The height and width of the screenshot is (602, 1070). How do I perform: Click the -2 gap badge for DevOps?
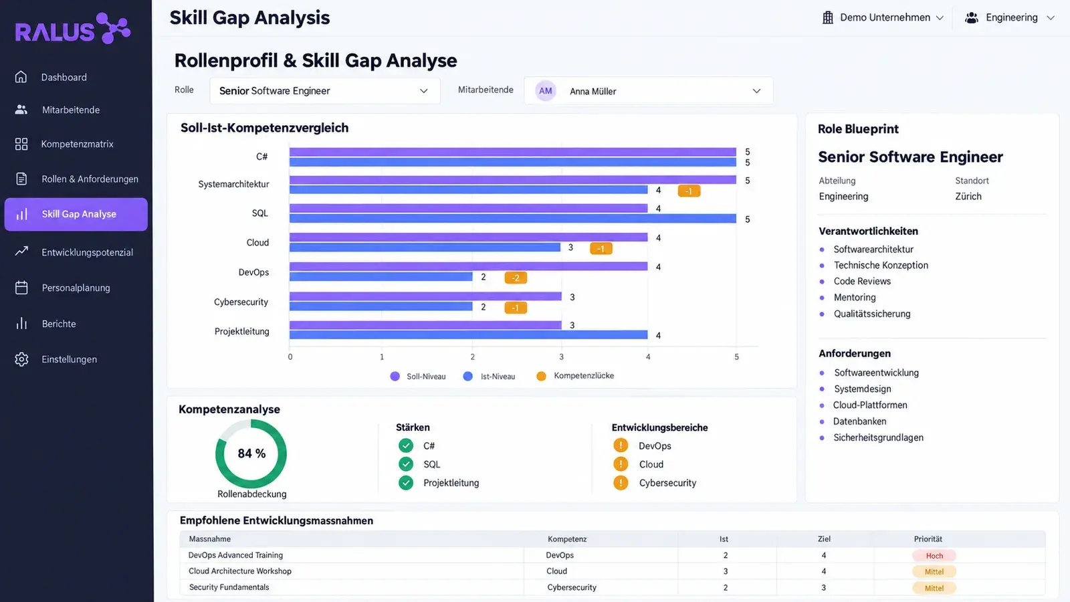tap(516, 278)
